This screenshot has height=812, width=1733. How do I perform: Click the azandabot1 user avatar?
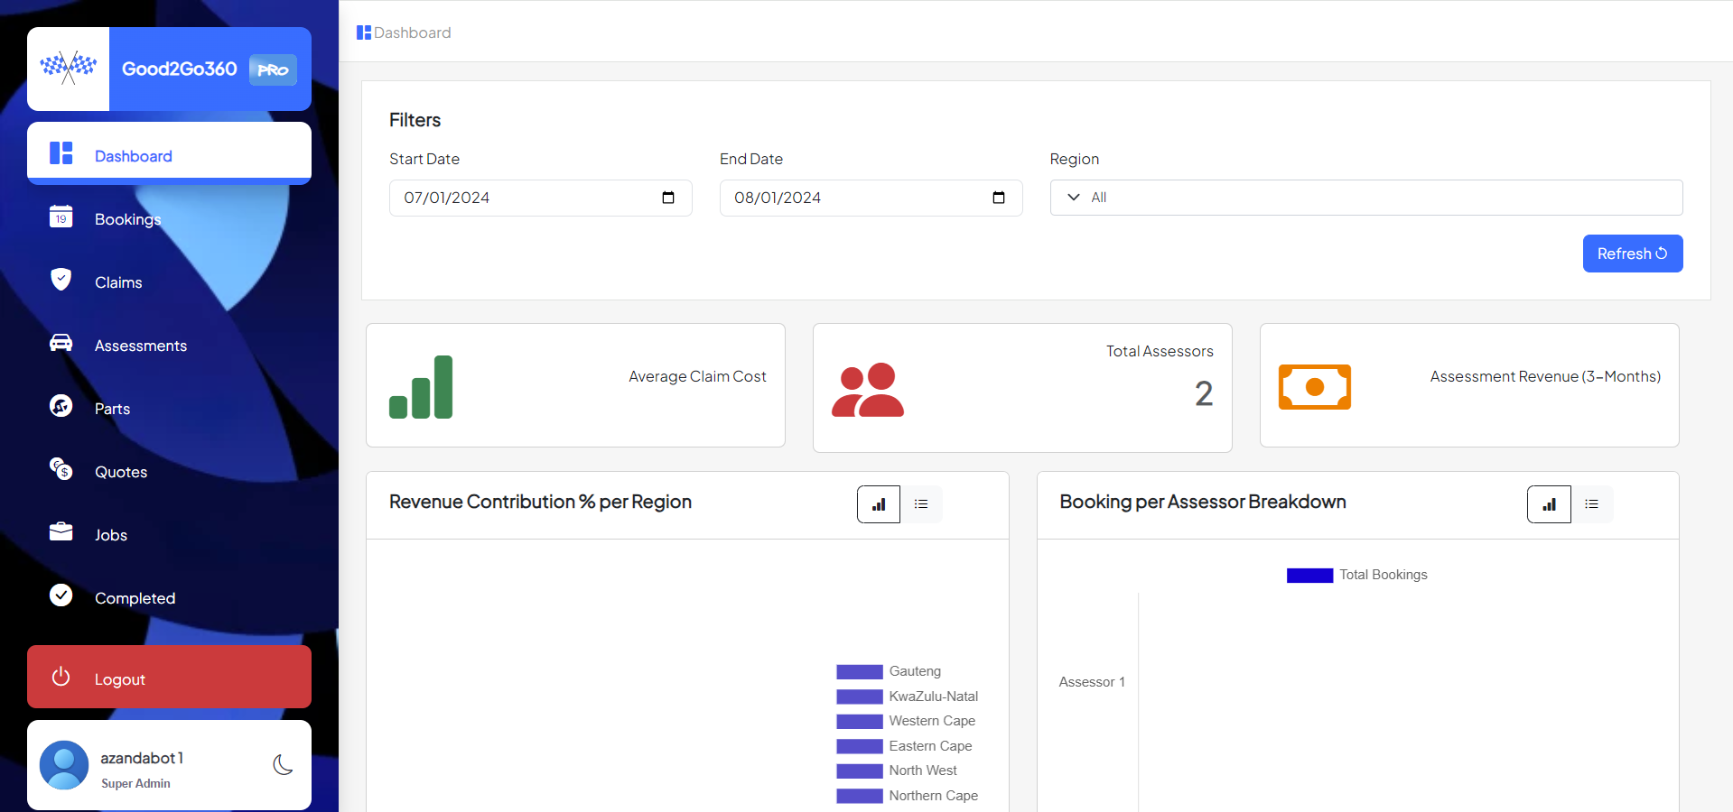click(x=64, y=765)
